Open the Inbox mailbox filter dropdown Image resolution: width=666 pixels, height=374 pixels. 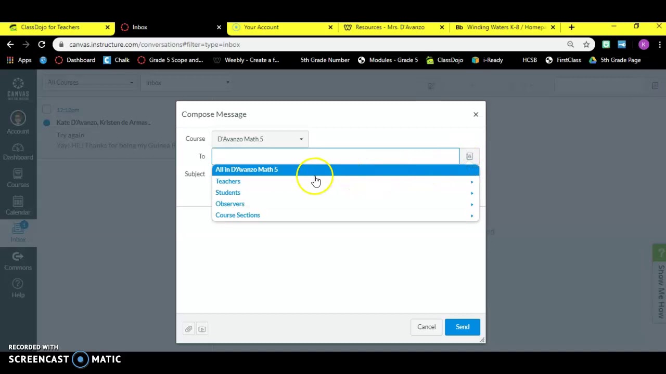187,83
